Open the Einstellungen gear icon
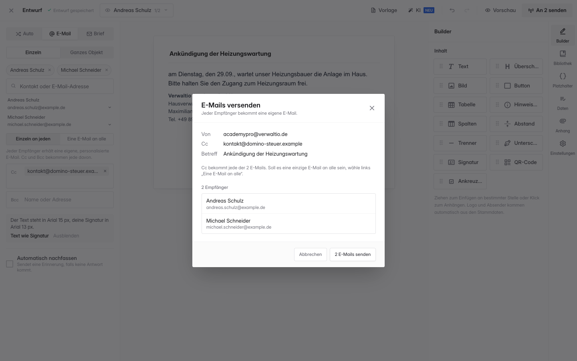 [563, 147]
